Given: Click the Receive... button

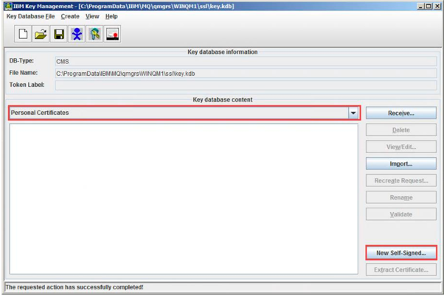Looking at the screenshot, I should pos(401,113).
